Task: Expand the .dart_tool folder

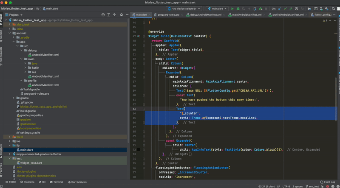Action: [x=9, y=25]
